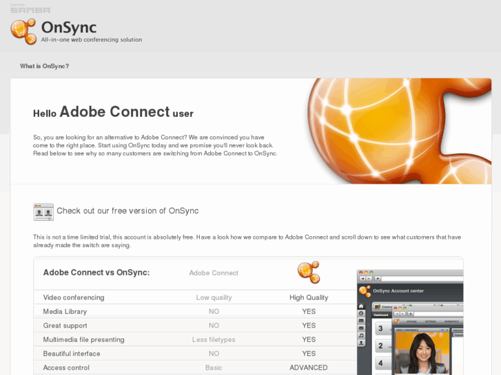Open the 'What is OnSync?' menu item
Viewport: 501px width, 375px height.
(x=44, y=66)
